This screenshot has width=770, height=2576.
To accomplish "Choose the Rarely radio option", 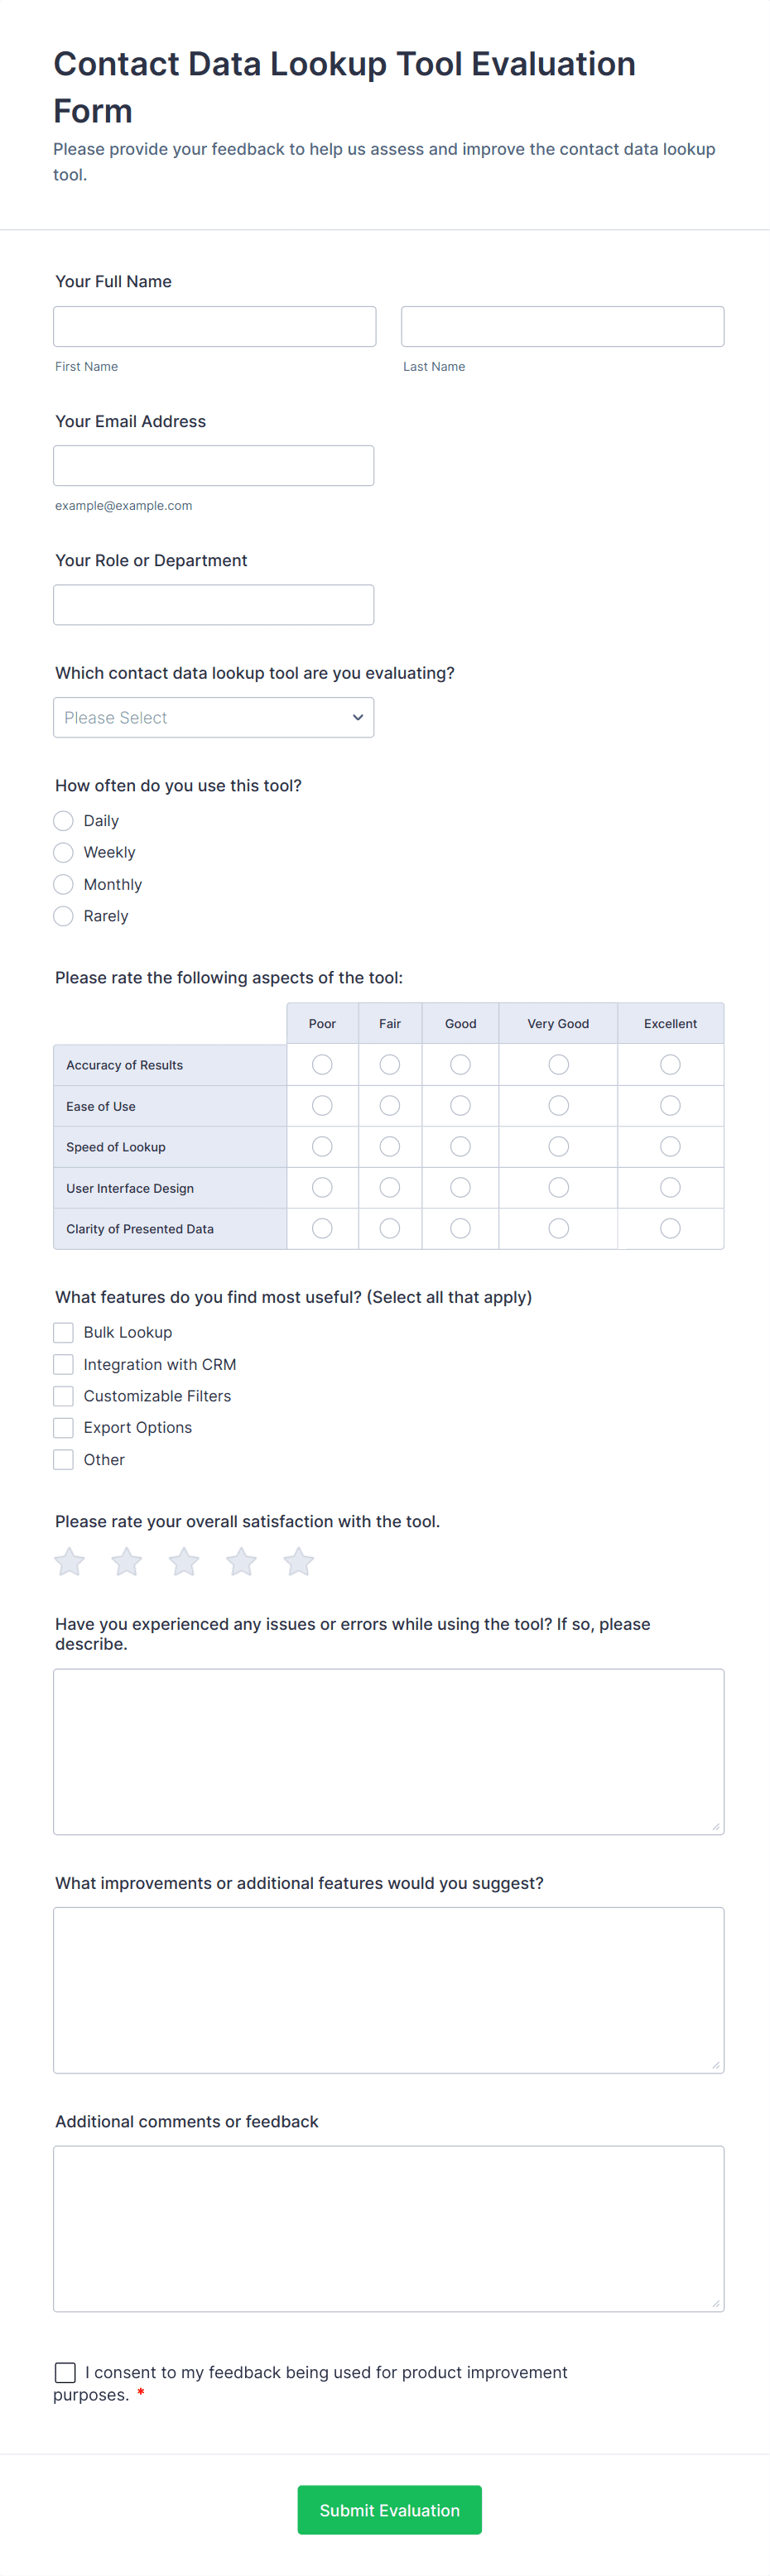I will point(64,916).
